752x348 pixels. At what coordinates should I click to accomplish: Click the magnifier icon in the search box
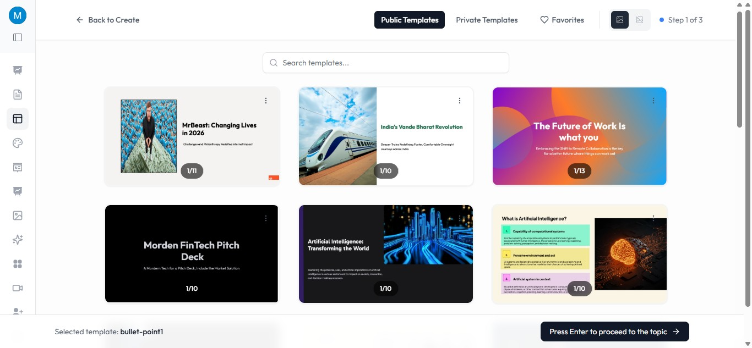coord(274,63)
